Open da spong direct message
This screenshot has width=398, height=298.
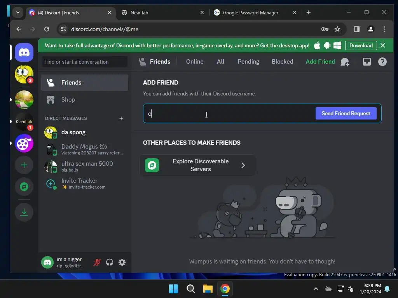point(84,132)
